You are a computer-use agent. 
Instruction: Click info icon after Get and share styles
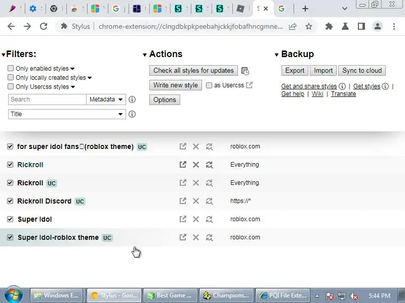[x=342, y=86]
